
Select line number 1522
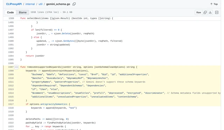(11, 123)
